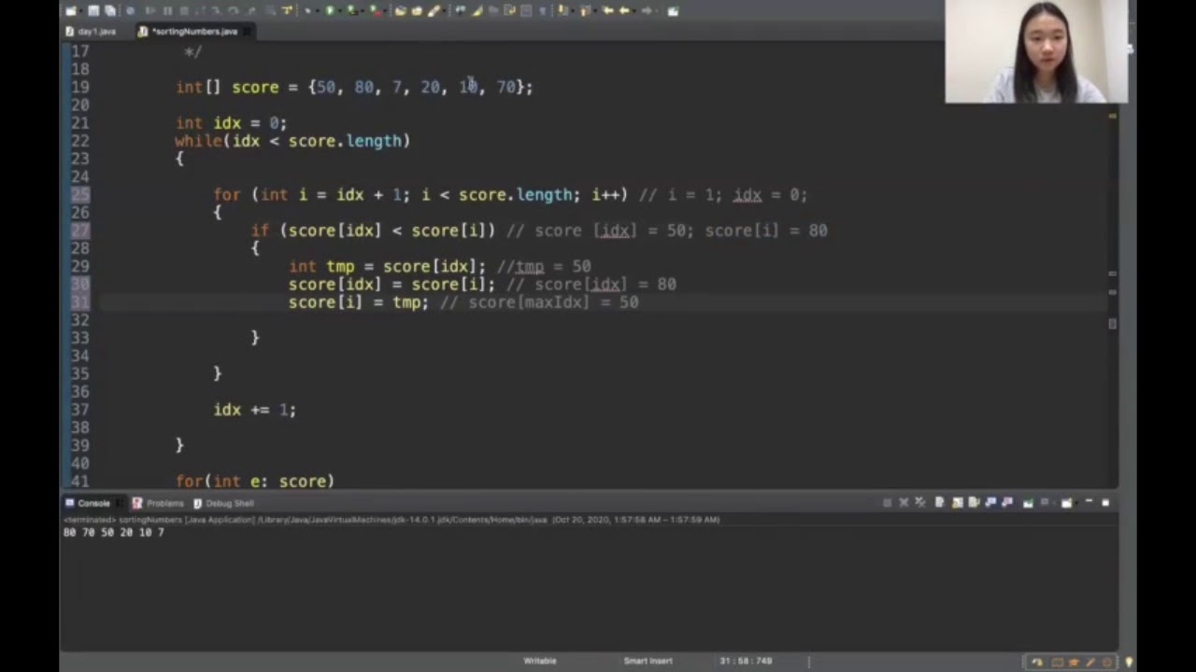Select the sortingNumbers.java editor tab

point(193,31)
